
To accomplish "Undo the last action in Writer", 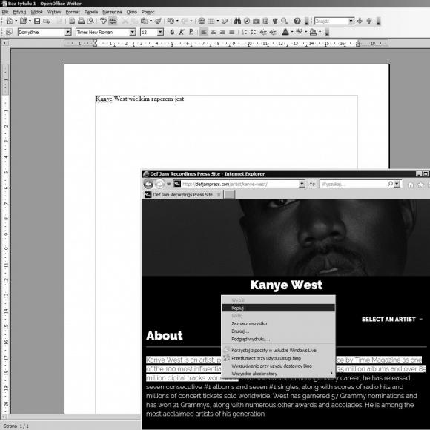I will [x=171, y=21].
